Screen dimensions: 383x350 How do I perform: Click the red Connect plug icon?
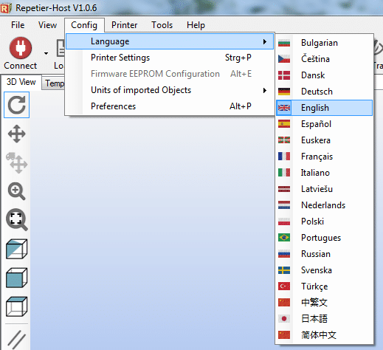(21, 48)
